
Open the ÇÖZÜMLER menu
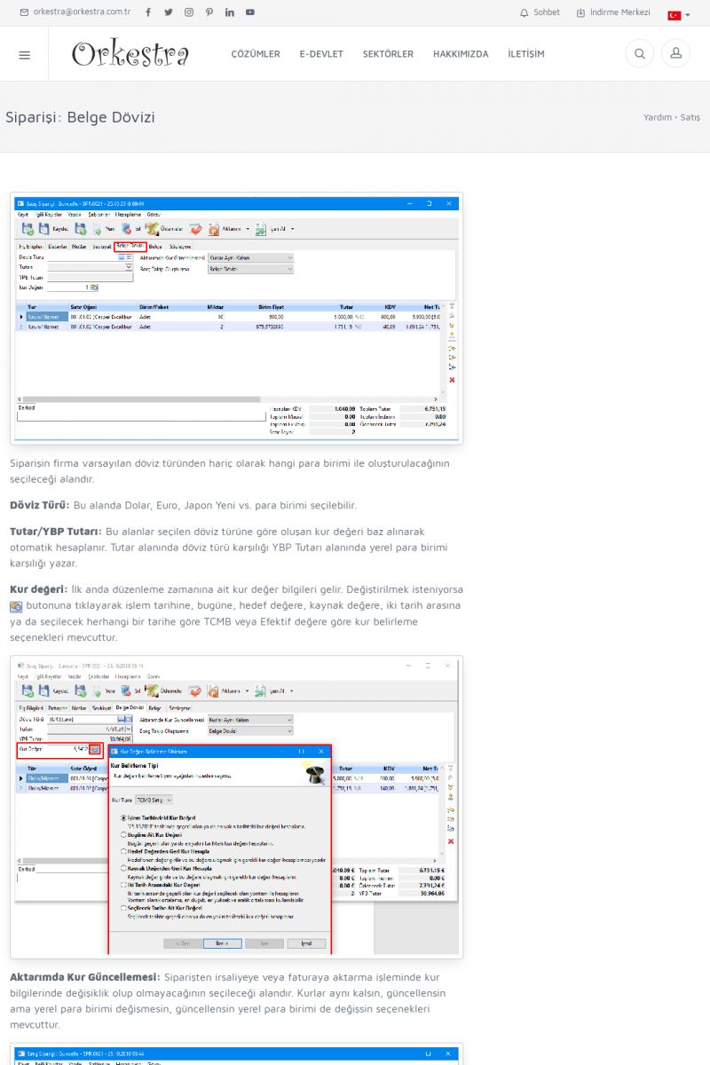click(256, 54)
